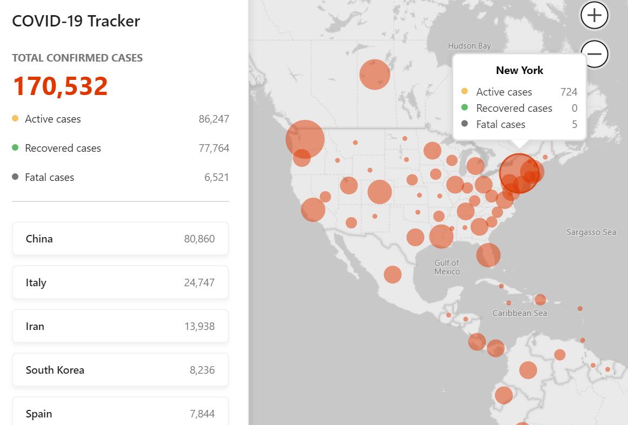628x425 pixels.
Task: Click the green Recovered cases dot in sidebar
Action: pos(15,147)
